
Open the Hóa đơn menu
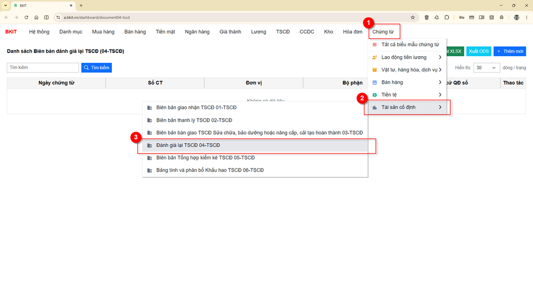click(352, 32)
